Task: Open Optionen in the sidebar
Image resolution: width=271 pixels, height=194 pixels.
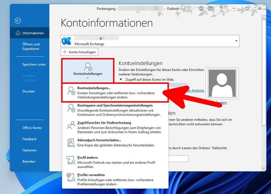Action: tap(29, 150)
